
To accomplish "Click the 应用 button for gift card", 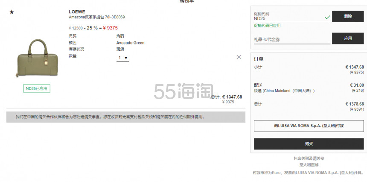I will [348, 38].
